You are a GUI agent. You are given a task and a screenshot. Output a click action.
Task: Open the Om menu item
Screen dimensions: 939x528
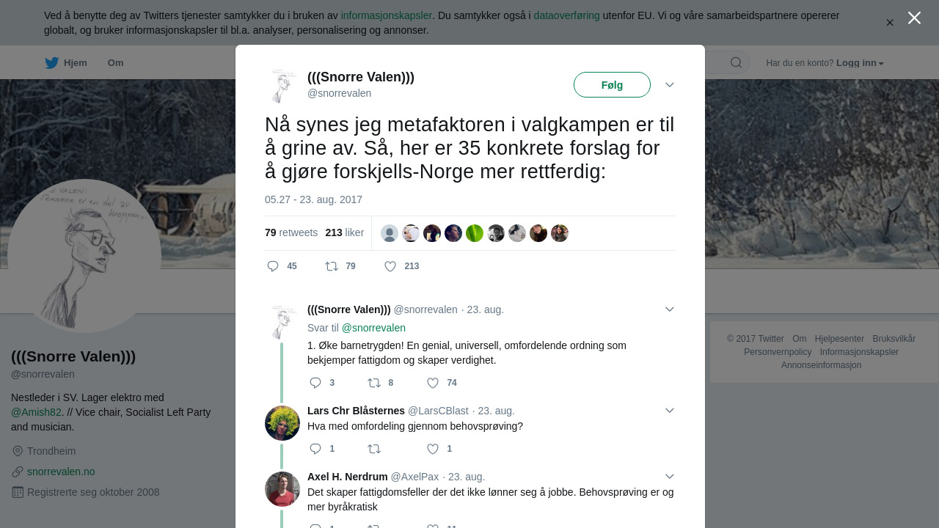click(115, 63)
